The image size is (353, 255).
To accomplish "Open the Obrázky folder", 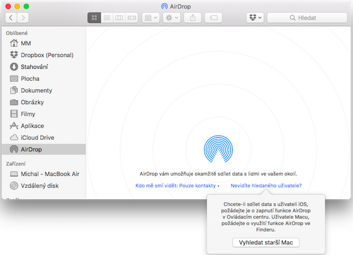I will pyautogui.click(x=44, y=102).
